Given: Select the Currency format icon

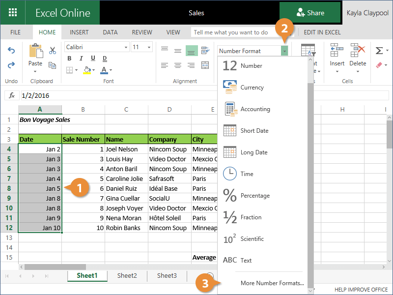Looking at the screenshot, I should click(x=230, y=88).
